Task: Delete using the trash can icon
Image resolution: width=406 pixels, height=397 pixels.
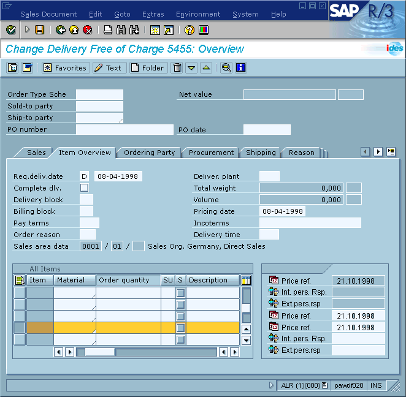Action: click(177, 68)
